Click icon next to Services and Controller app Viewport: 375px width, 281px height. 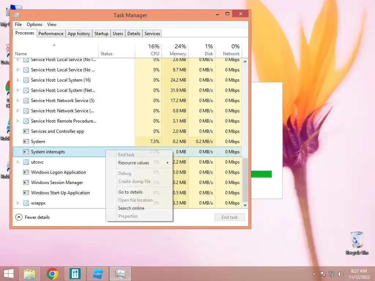click(26, 131)
